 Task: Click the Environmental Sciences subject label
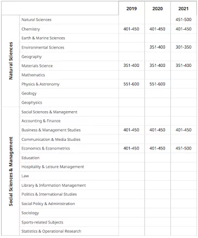(x=43, y=47)
